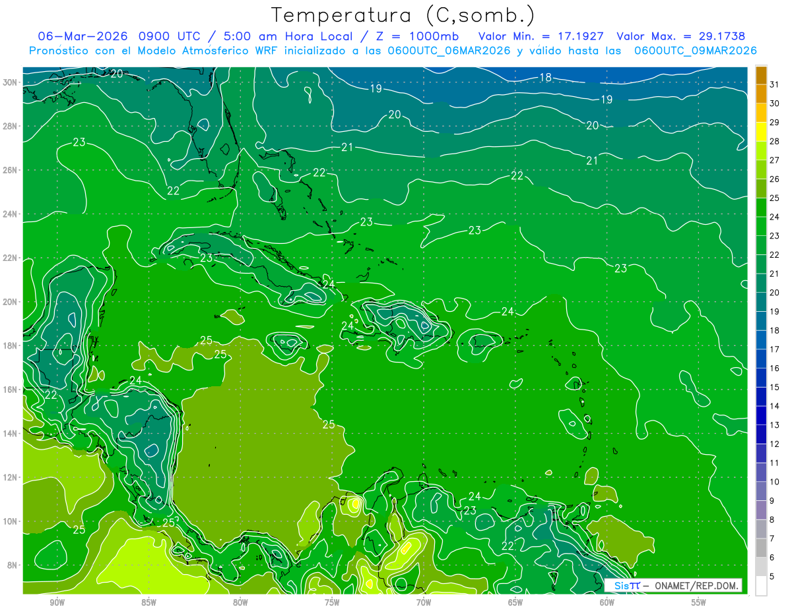
Task: Click the legend value "29"
Action: [x=775, y=122]
